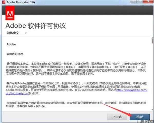Click the scrollbar up arrow
The height and width of the screenshot is (123, 154).
click(x=152, y=38)
